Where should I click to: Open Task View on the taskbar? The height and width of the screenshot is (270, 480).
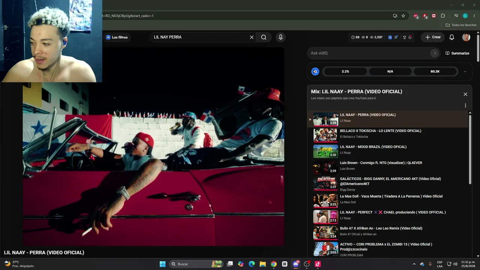coord(230,264)
